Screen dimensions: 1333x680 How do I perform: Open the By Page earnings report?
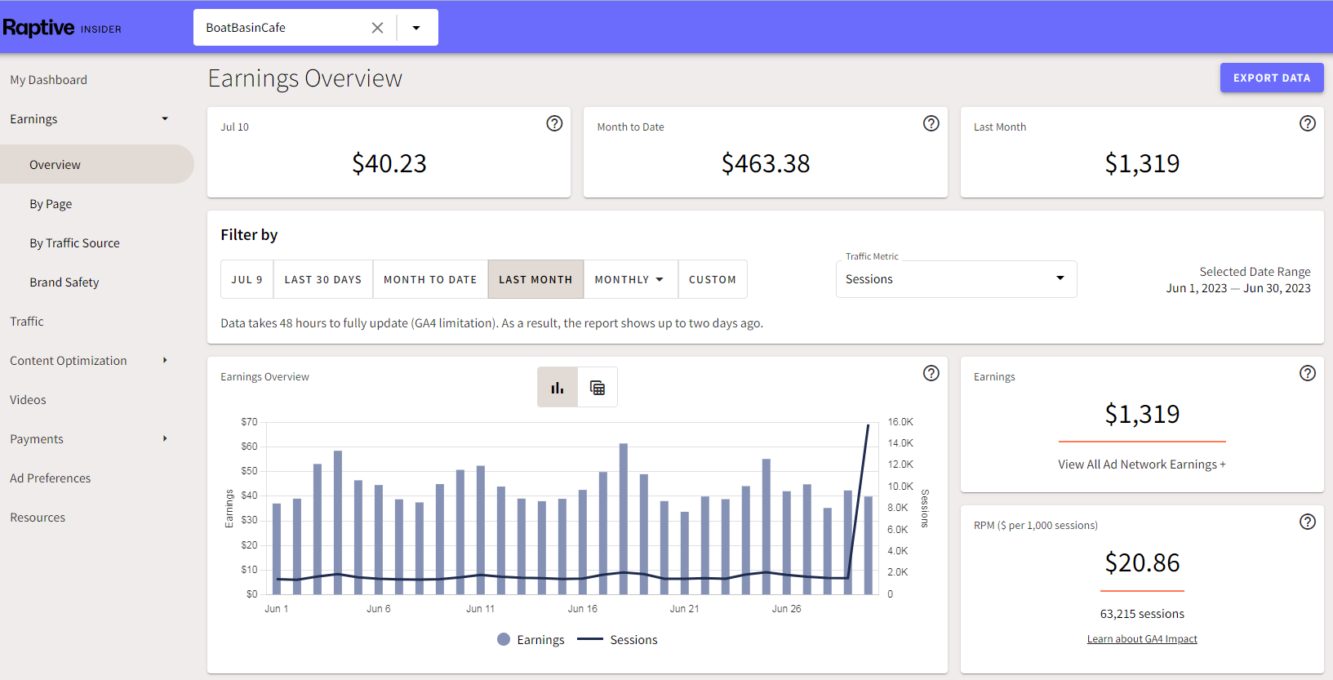[51, 204]
